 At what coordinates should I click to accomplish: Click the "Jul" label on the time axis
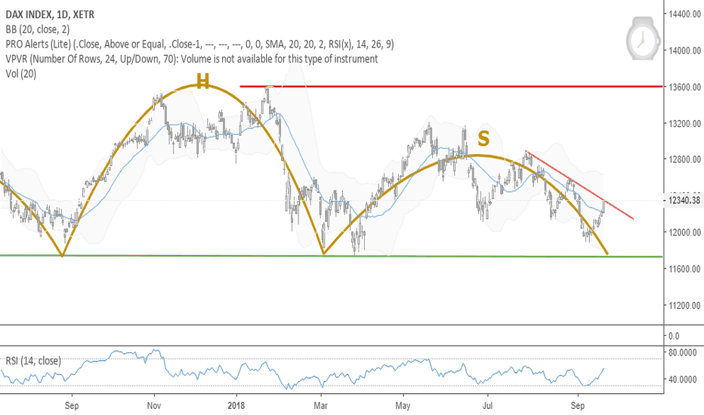487,406
